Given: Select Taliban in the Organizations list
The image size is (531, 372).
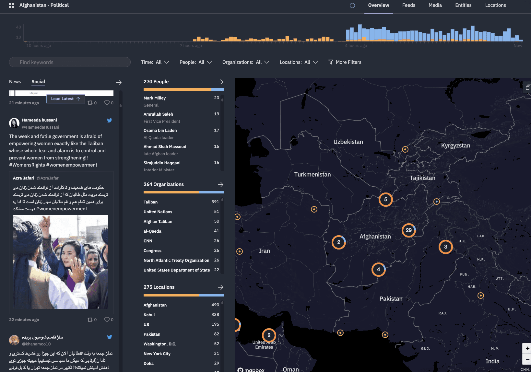Looking at the screenshot, I should pos(151,202).
